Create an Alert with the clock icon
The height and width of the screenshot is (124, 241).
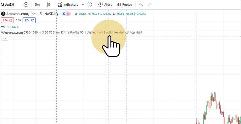[x=100, y=5]
